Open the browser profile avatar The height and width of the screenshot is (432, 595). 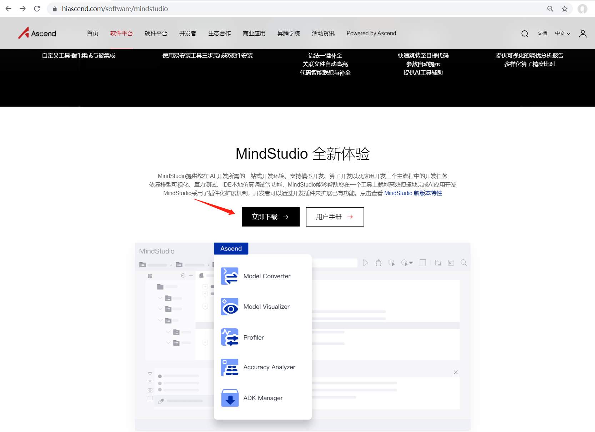582,9
